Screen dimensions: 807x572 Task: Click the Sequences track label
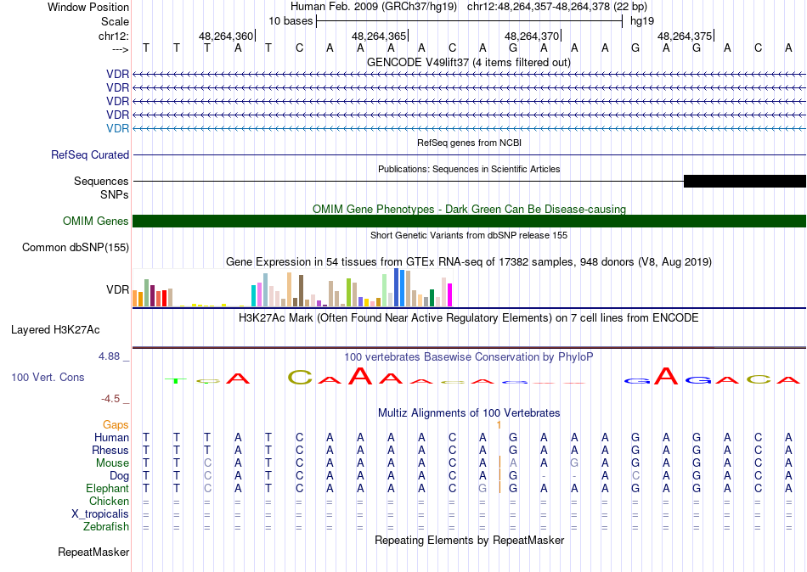click(101, 181)
